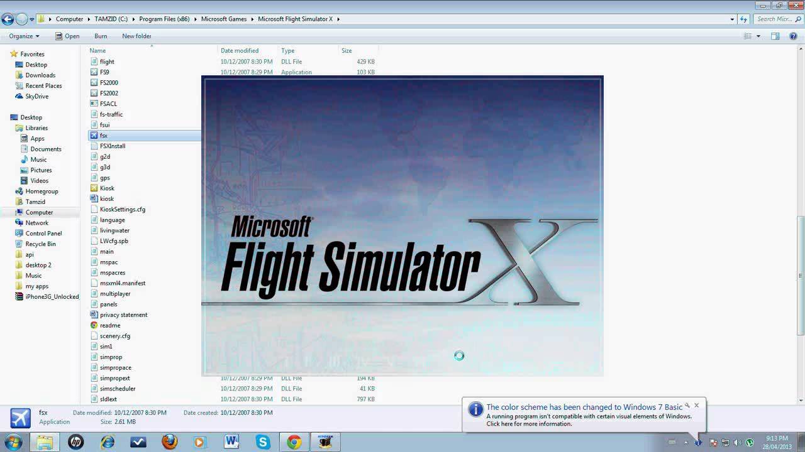Viewport: 805px width, 452px height.
Task: Open the change view dropdown arrow
Action: [x=758, y=36]
